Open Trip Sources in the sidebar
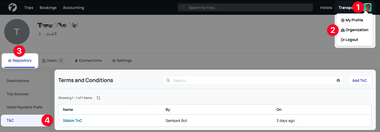 point(17,94)
